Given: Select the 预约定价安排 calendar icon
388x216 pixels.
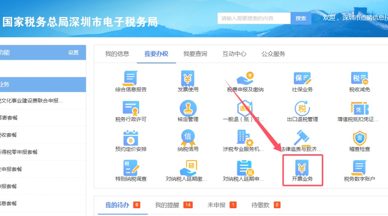Looking at the screenshot, I should click(131, 138).
